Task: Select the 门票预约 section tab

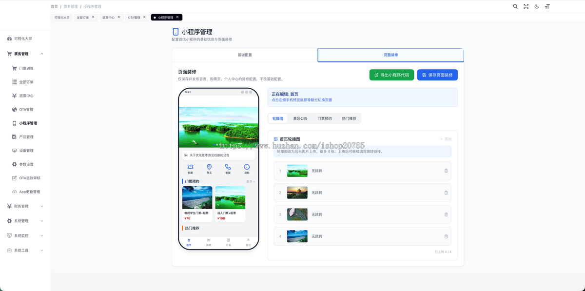Action: click(325, 118)
